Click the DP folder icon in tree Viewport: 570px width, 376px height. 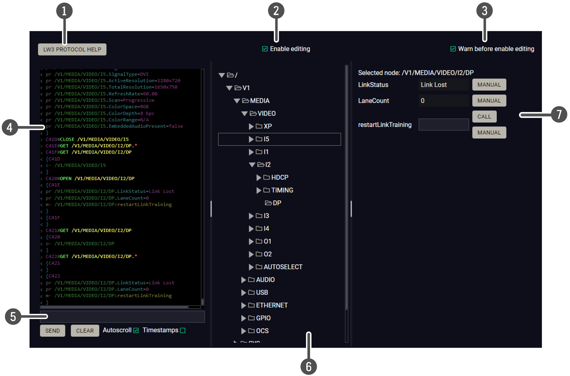pos(268,203)
